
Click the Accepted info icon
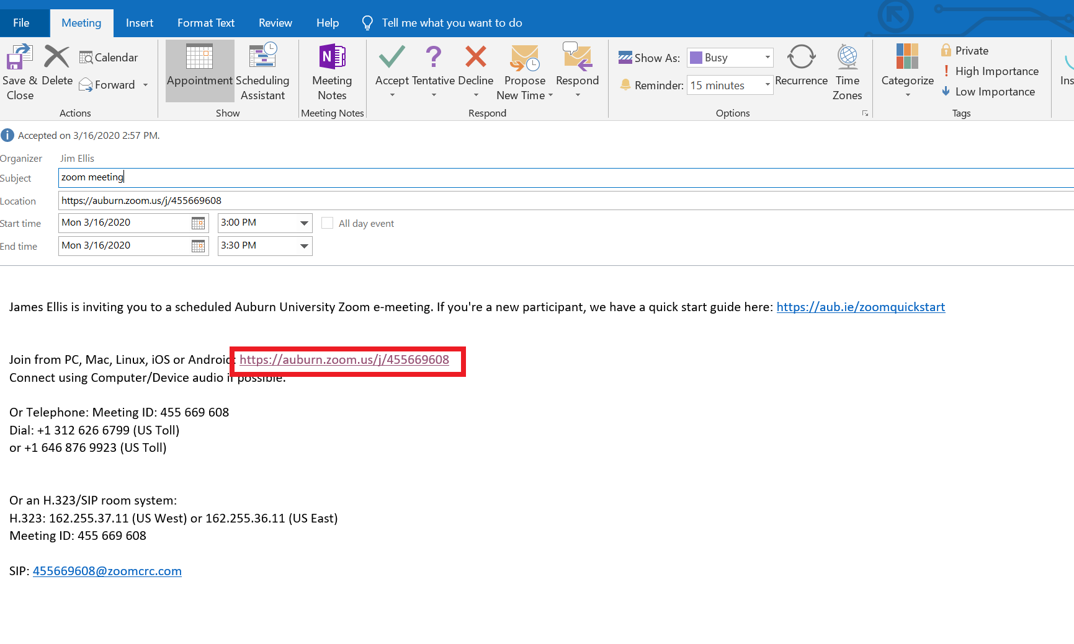click(x=7, y=135)
